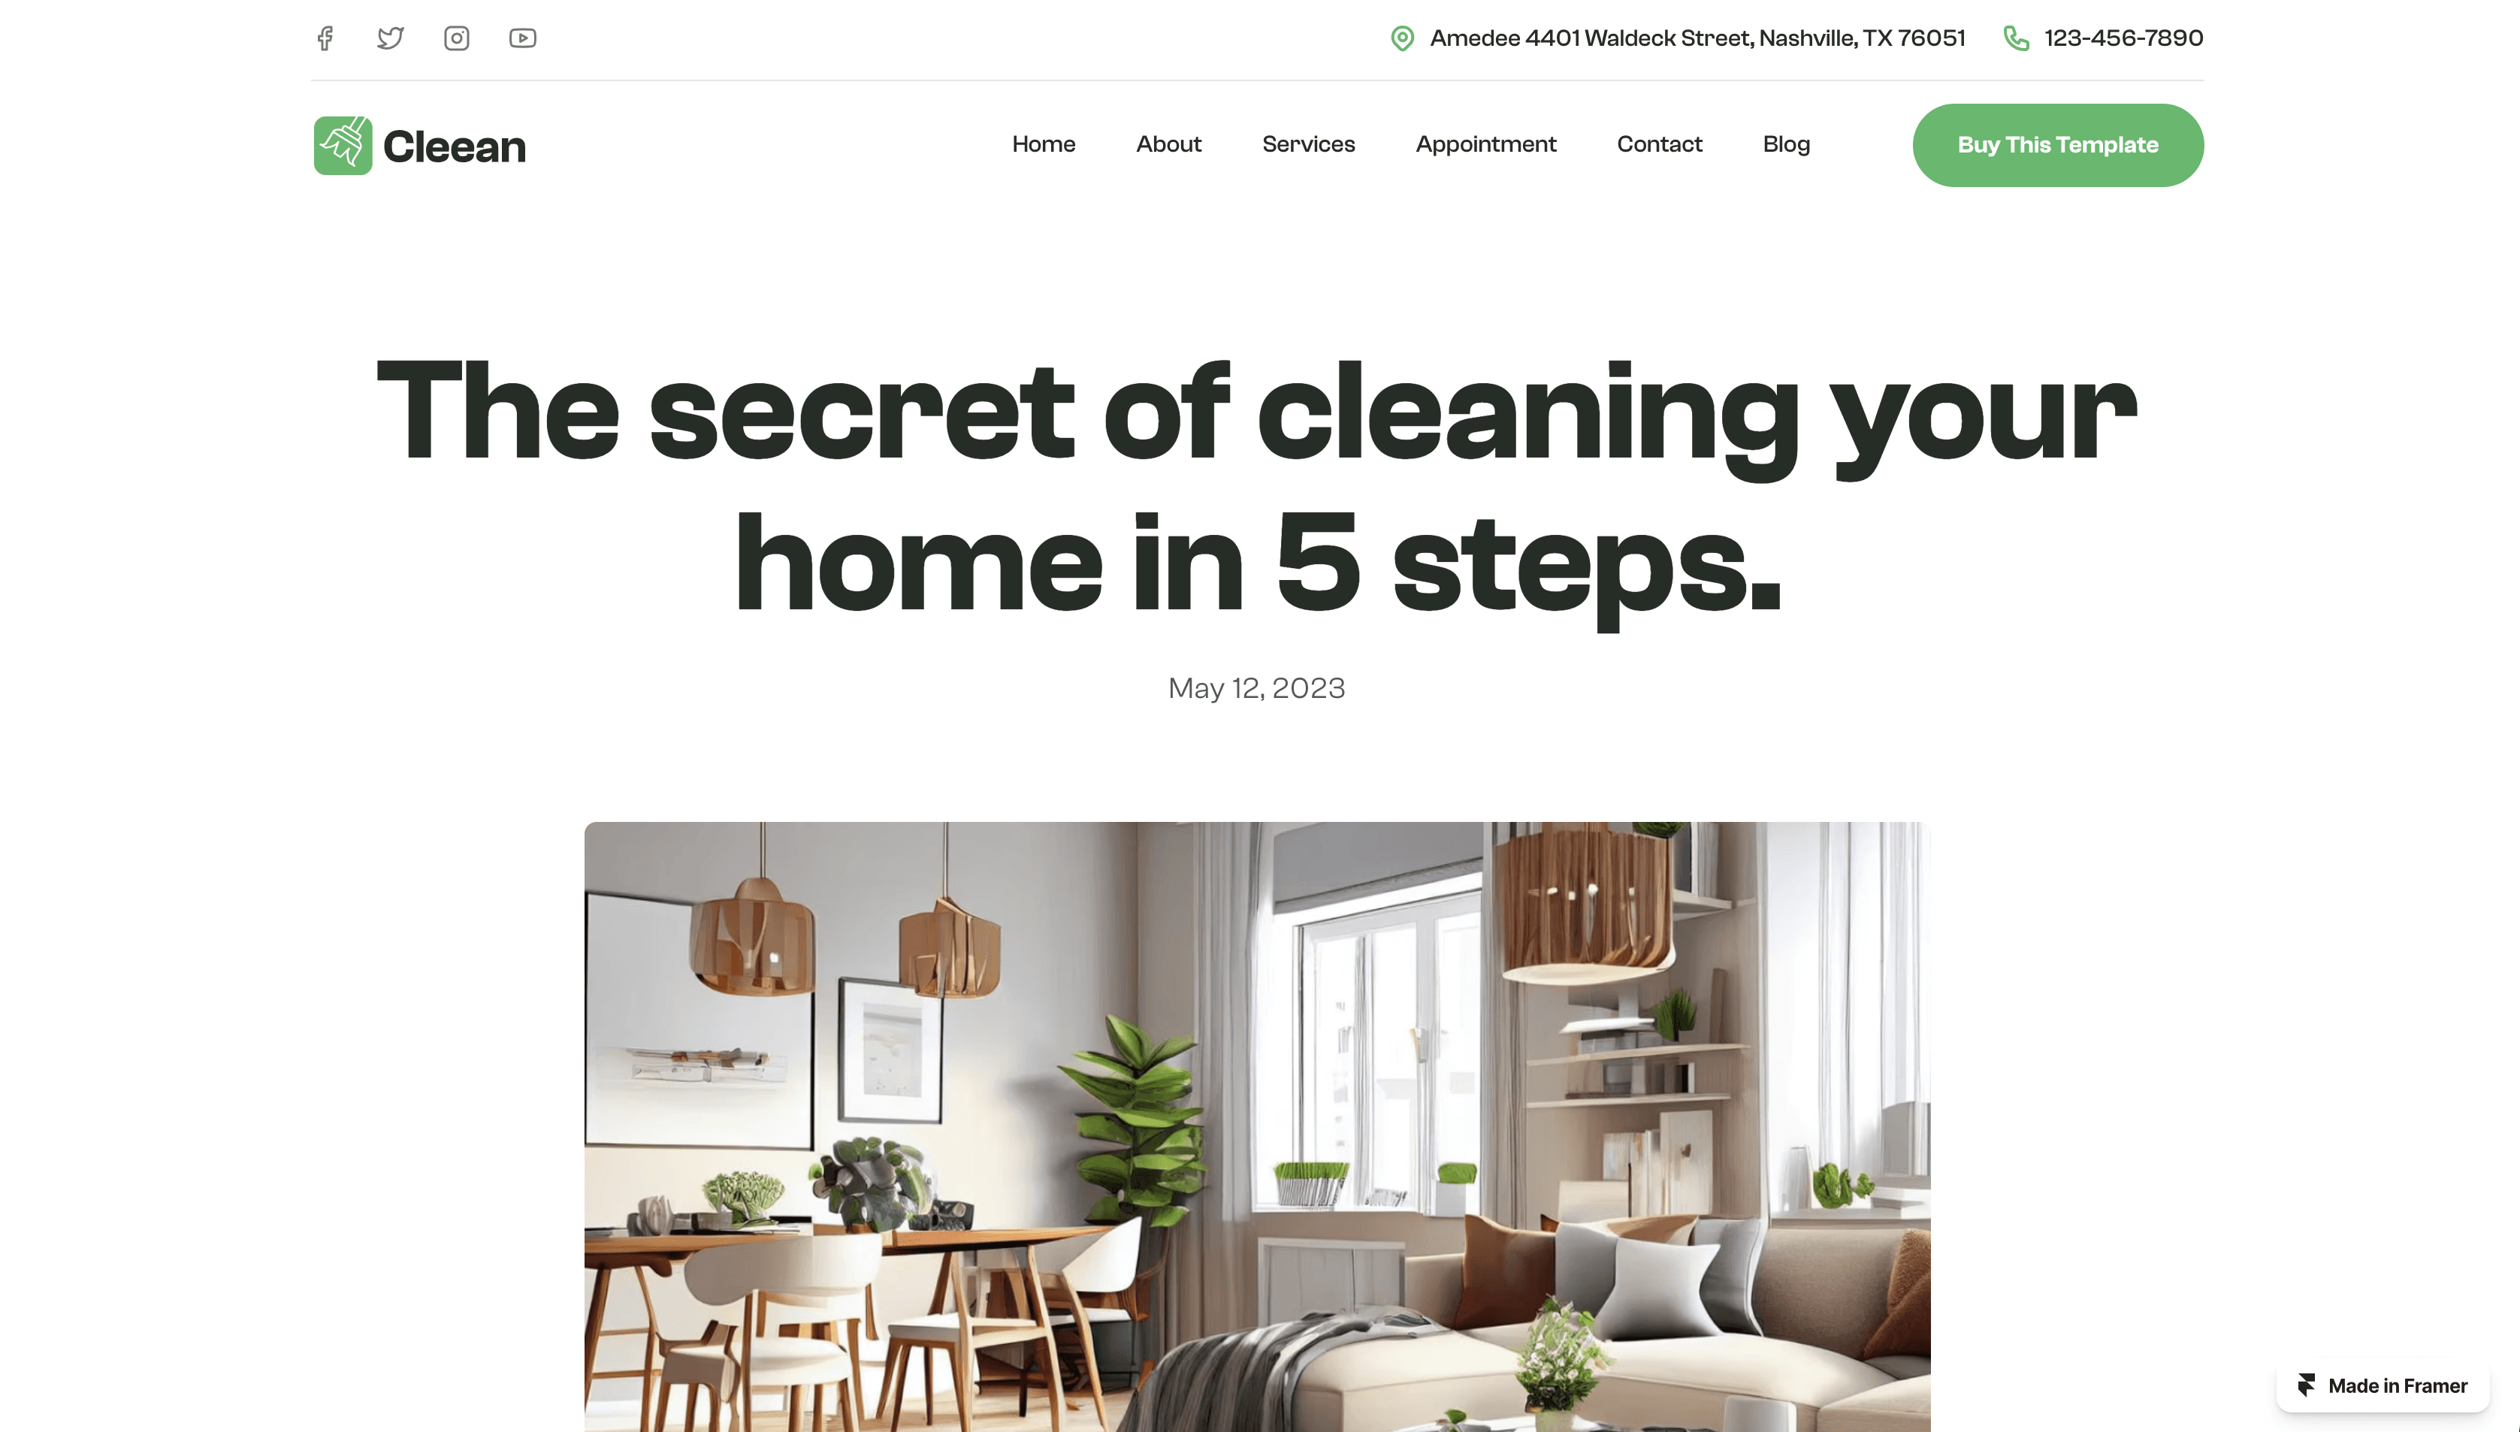Open the Blog menu item
This screenshot has height=1432, width=2520.
coord(1785,144)
